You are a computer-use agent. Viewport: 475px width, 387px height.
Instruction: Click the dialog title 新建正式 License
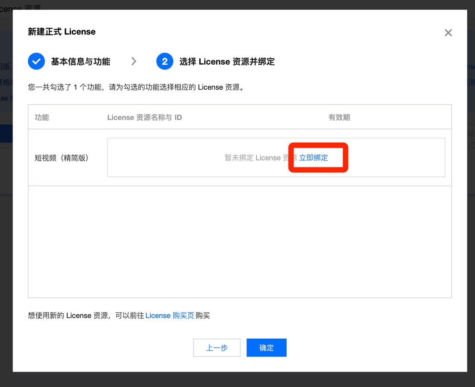point(62,32)
